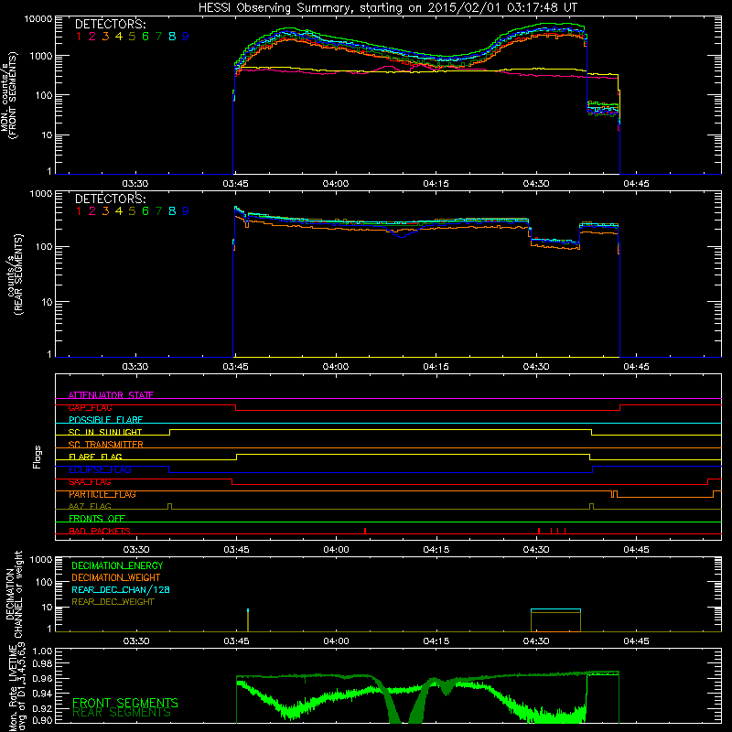Click the DETECTORS: label in the front segments panel
Image resolution: width=732 pixels, height=732 pixels.
click(110, 24)
